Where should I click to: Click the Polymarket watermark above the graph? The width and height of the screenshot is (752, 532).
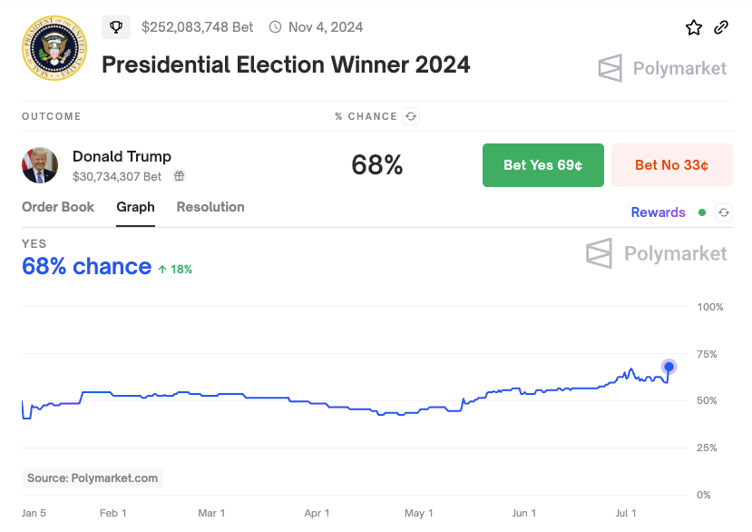click(x=657, y=253)
